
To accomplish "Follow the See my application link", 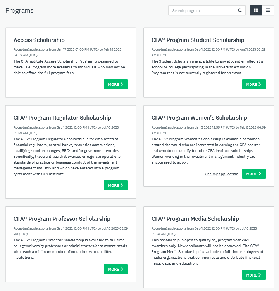I will (x=222, y=174).
